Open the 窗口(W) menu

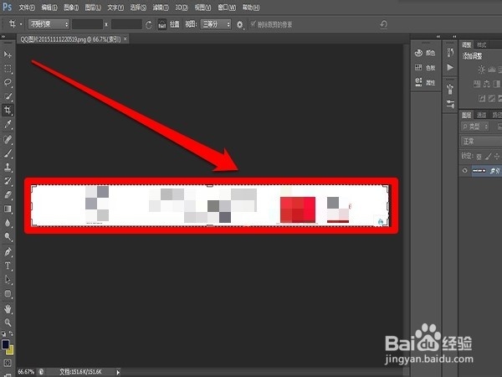[227, 8]
